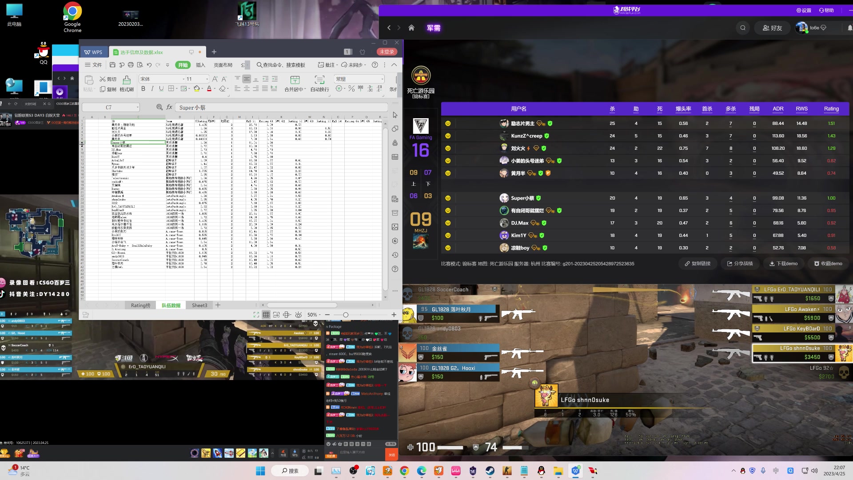
Task: Collapse the WPS ribbon with the chevron
Action: tap(394, 65)
